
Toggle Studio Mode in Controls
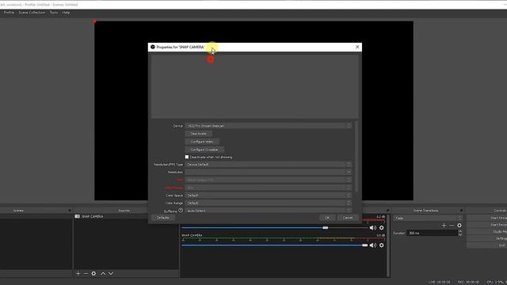pyautogui.click(x=487, y=232)
